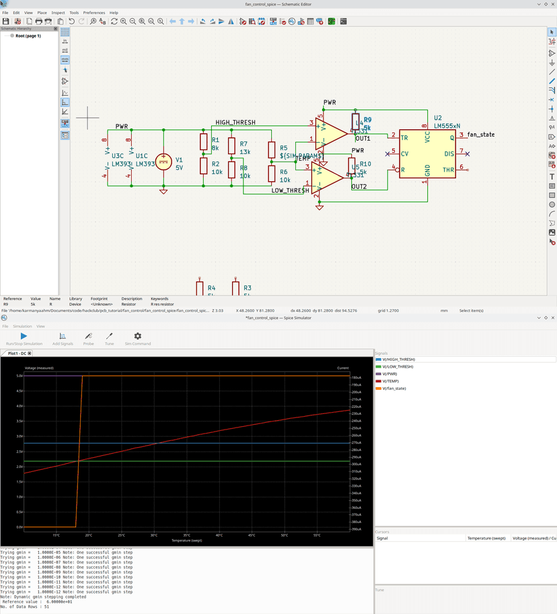Viewport: 557px width, 614px height.
Task: Open the Place menu
Action: pos(42,12)
